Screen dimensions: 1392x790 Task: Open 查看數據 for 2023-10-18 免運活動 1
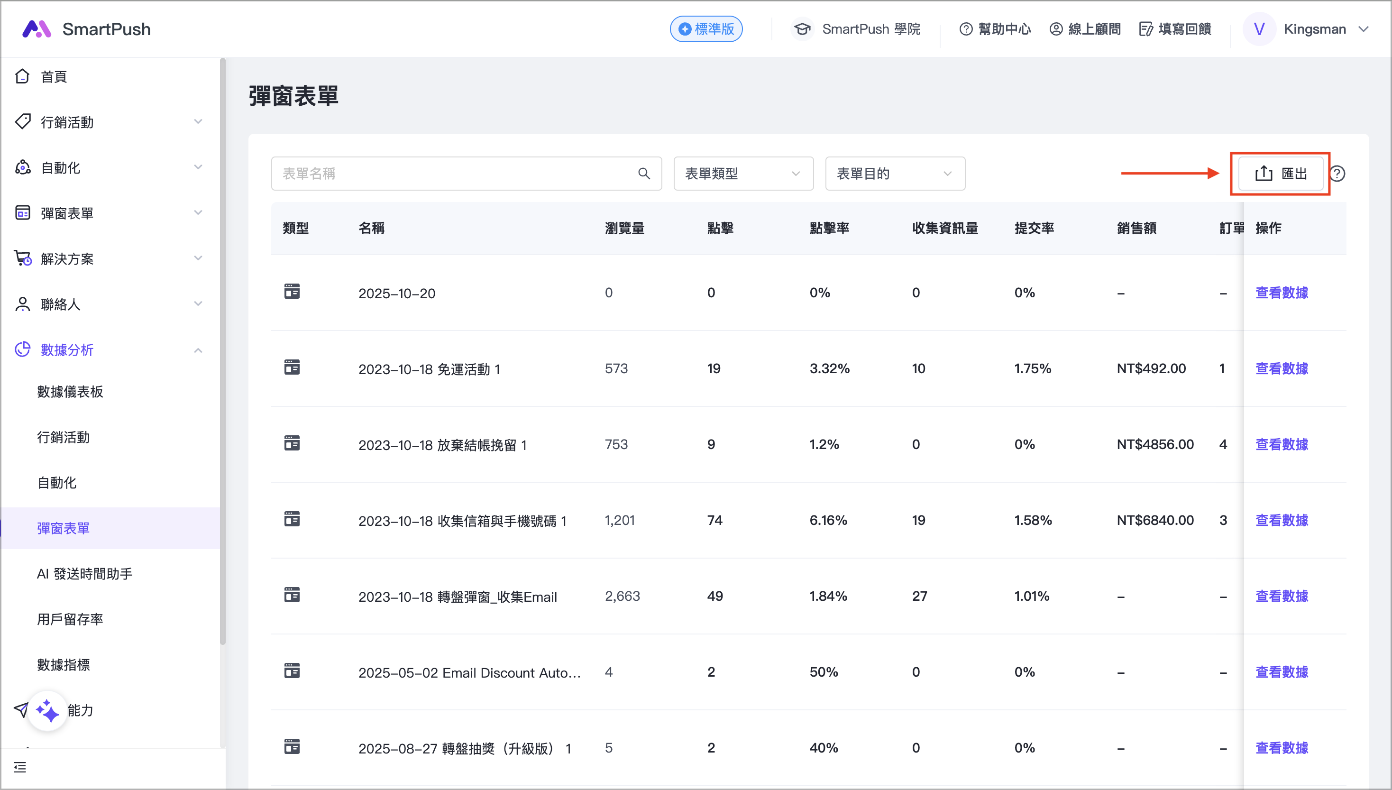1282,368
